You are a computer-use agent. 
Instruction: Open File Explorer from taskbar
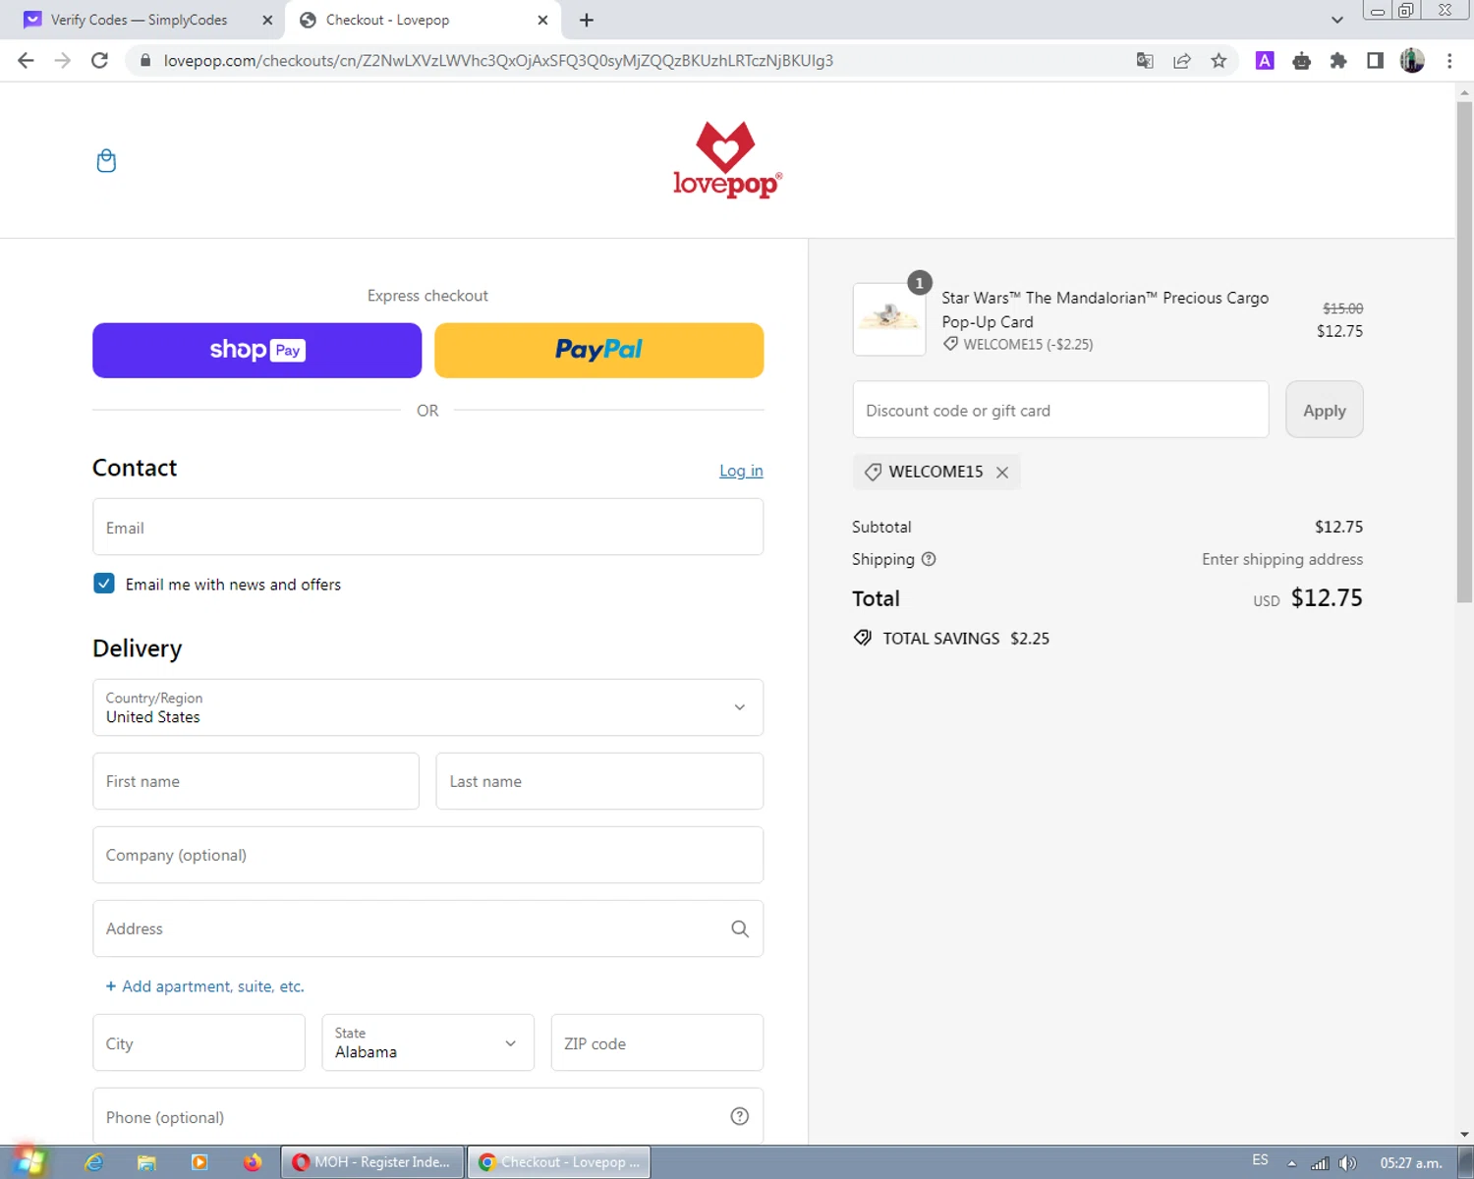pos(146,1162)
